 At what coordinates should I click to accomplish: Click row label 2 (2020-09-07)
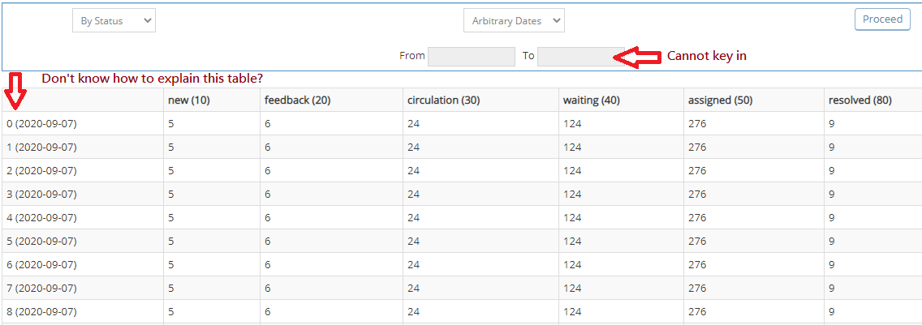(x=41, y=171)
